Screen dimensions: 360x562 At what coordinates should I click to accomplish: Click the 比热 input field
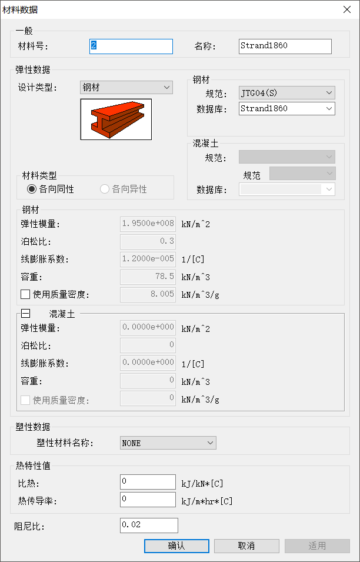click(x=148, y=482)
